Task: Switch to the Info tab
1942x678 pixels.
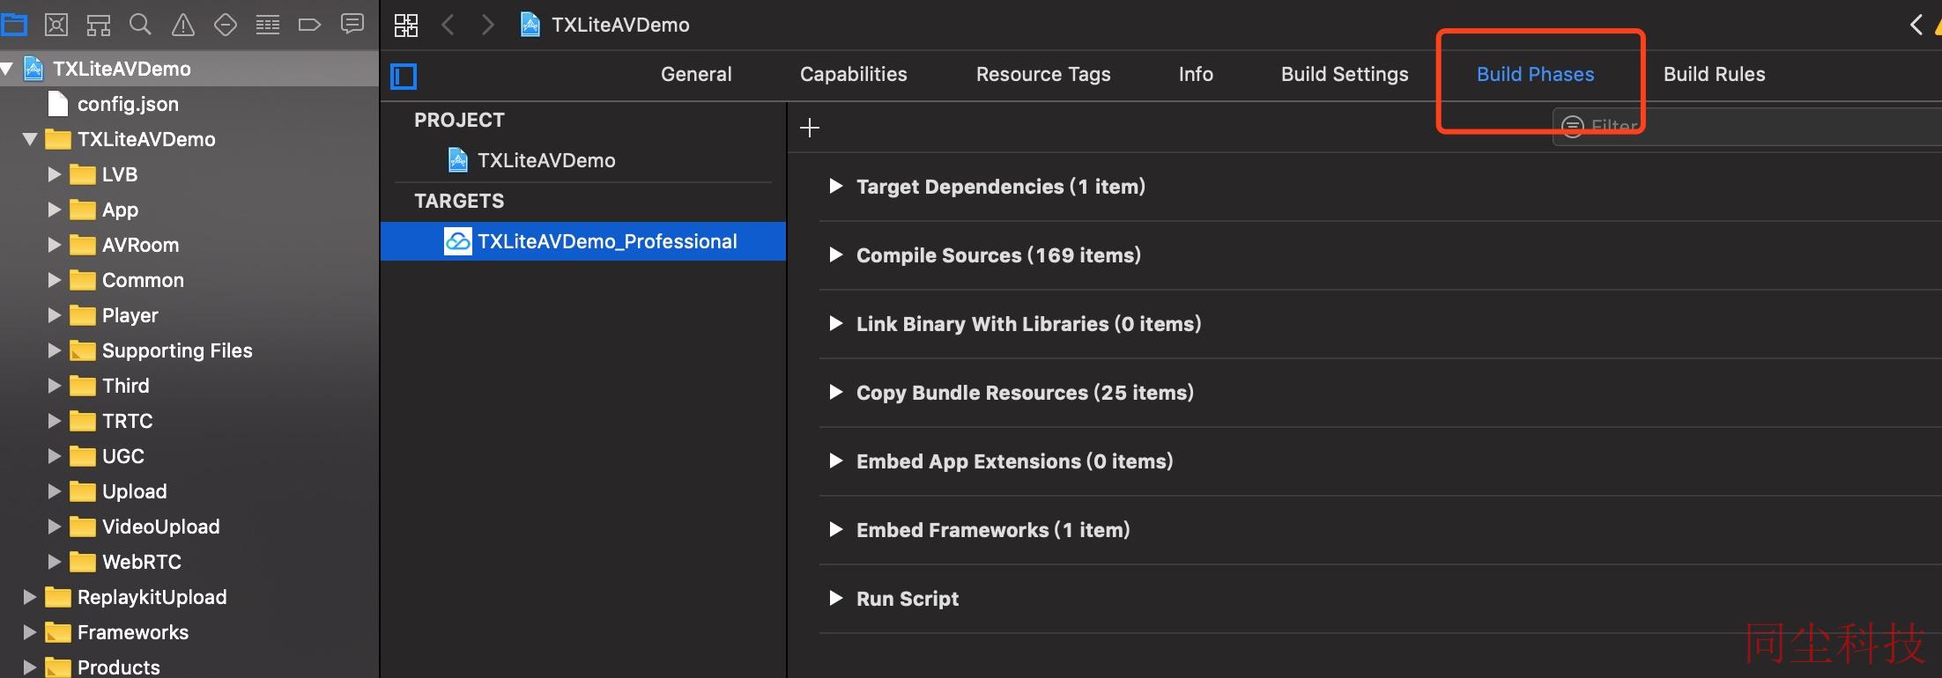Action: (x=1196, y=74)
